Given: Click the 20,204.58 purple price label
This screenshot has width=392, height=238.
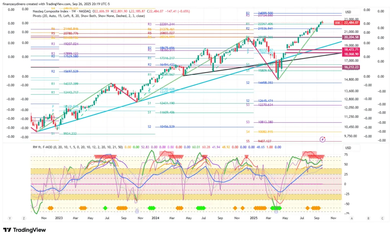Looking at the screenshot, I should [x=351, y=37].
